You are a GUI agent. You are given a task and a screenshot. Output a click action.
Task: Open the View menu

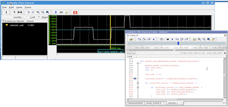click(x=19, y=7)
